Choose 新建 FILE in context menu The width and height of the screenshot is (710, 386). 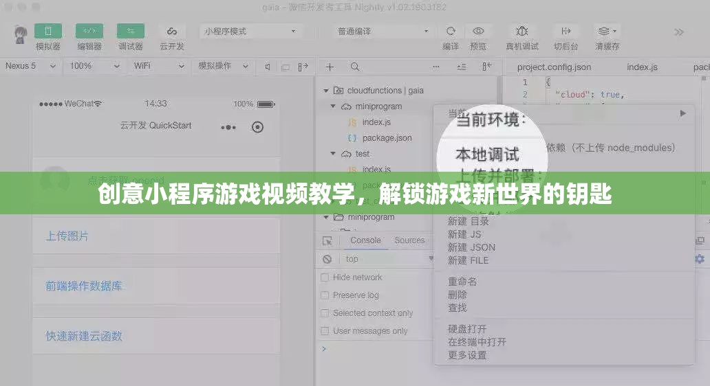tap(468, 260)
